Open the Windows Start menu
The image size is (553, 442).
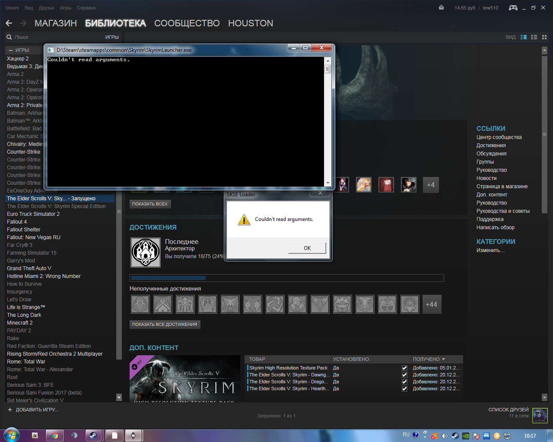point(11,435)
